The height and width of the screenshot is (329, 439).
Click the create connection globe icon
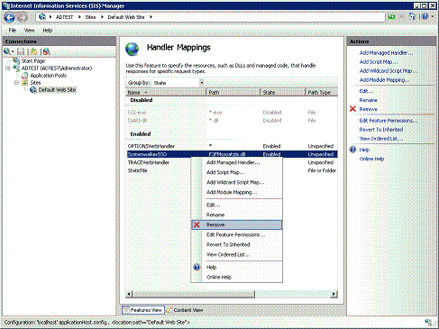click(x=7, y=51)
